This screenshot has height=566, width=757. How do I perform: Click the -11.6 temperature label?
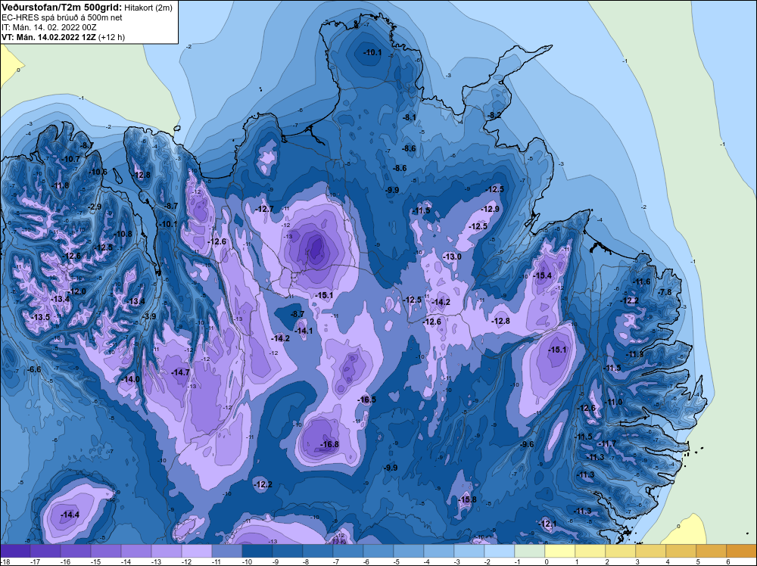coord(642,281)
